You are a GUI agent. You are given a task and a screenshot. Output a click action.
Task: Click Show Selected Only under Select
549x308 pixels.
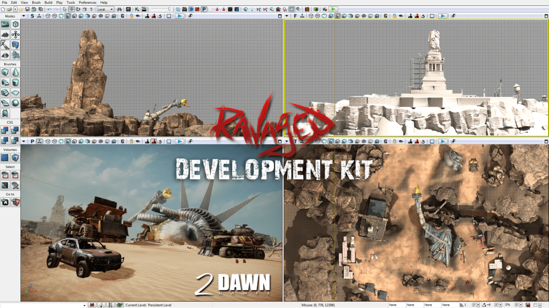click(5, 175)
